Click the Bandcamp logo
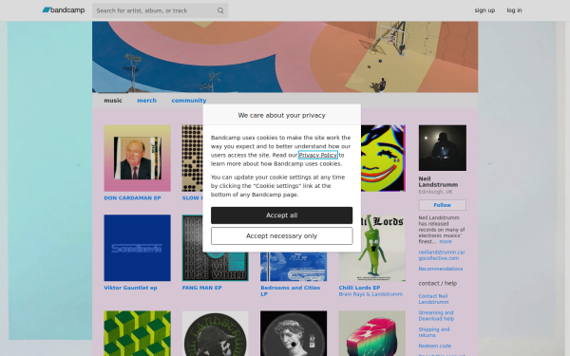 click(64, 10)
